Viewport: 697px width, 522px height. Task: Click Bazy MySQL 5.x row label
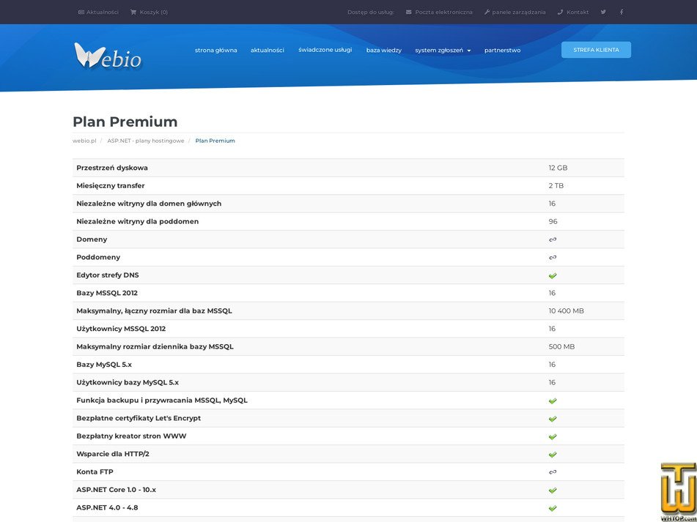104,365
